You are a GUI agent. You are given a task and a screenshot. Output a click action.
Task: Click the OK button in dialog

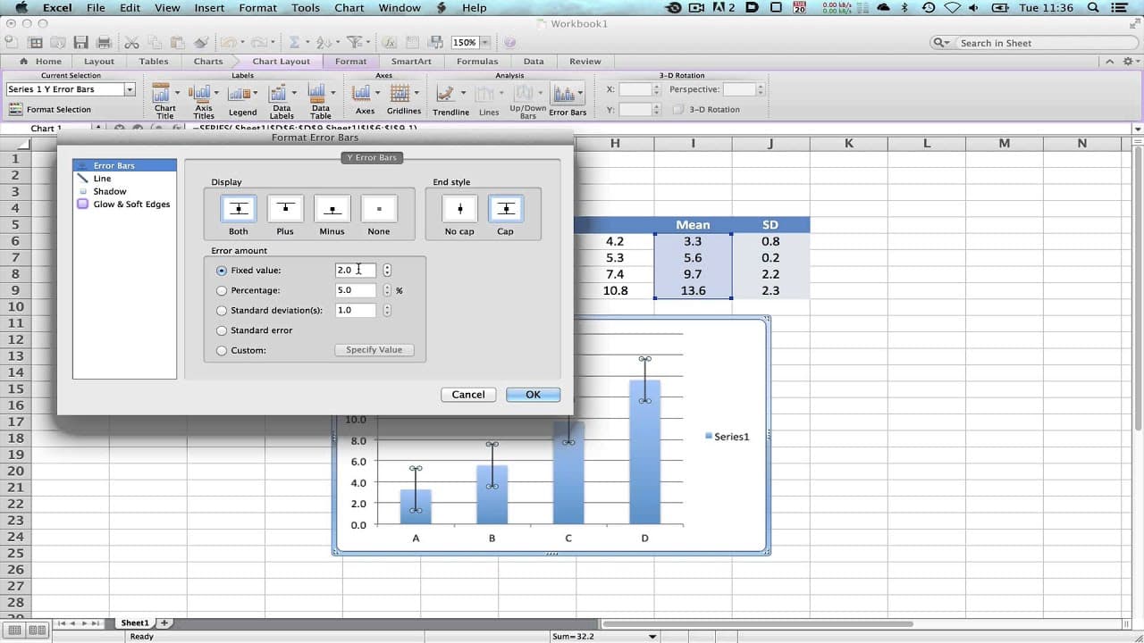click(x=533, y=394)
